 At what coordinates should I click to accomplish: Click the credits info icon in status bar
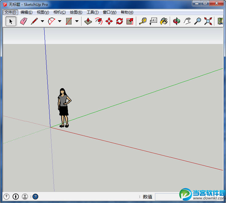pyautogui.click(x=16, y=196)
